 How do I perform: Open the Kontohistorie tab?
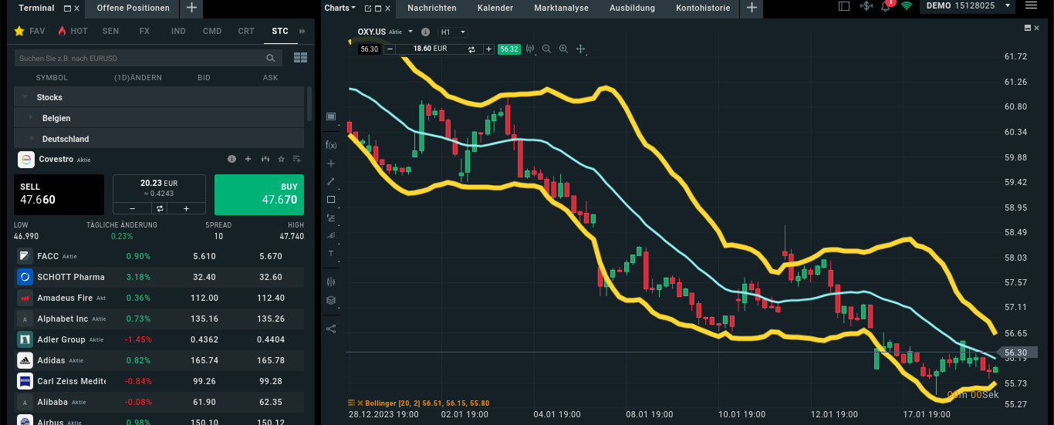tap(703, 8)
